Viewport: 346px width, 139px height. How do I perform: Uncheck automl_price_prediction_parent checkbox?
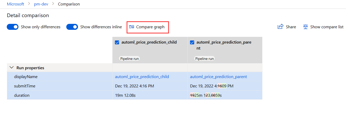192,42
